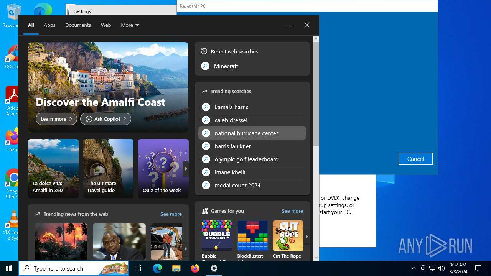This screenshot has width=491, height=276.
Task: Search for olympic golf leaderboard
Action: (x=252, y=159)
